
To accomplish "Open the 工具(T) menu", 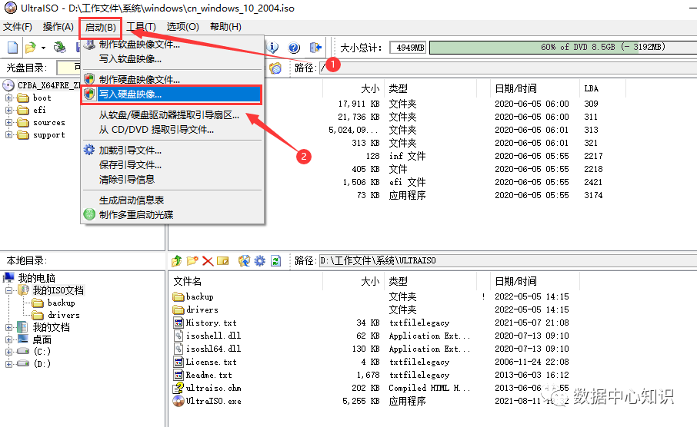I will click(x=142, y=27).
